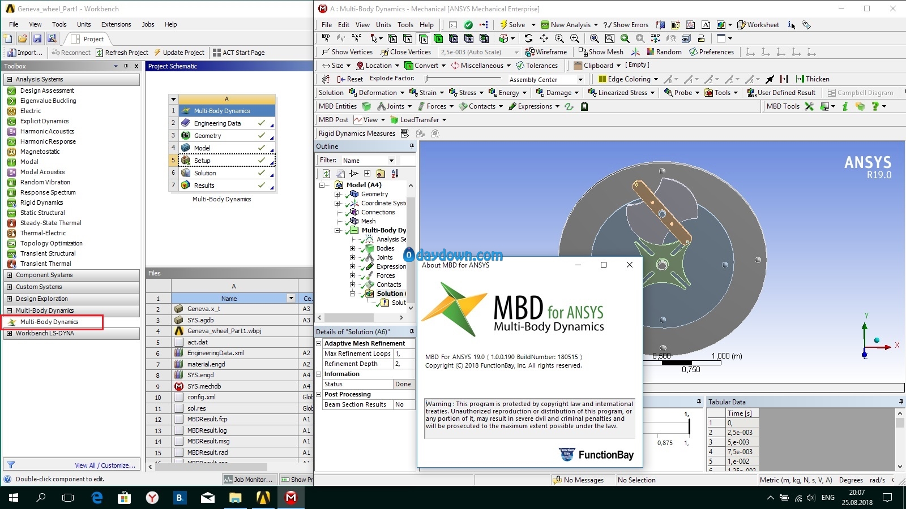Select the Setup cell in project schematic
906x509 pixels.
[227, 161]
